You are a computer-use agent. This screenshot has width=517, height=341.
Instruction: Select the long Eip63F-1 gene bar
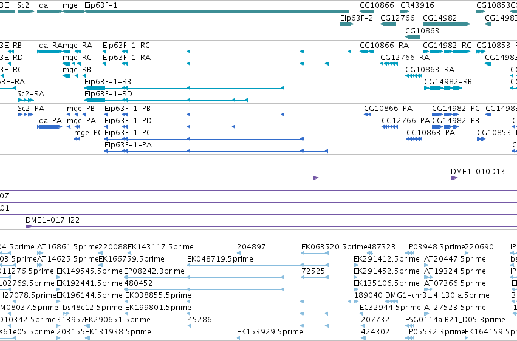pos(217,12)
